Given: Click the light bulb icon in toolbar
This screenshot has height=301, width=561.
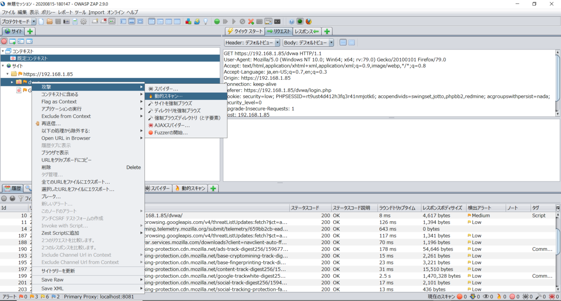Looking at the screenshot, I should (205, 21).
